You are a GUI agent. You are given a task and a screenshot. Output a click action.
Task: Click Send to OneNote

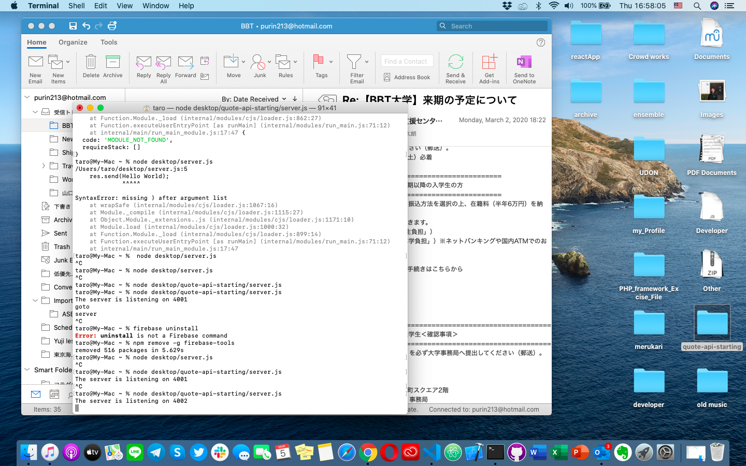coord(524,68)
